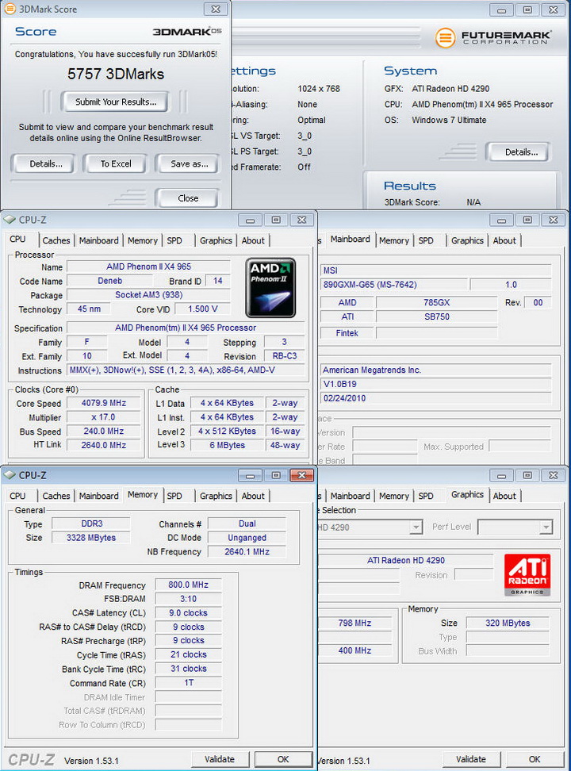Click Save as button in score dialog

[x=189, y=163]
